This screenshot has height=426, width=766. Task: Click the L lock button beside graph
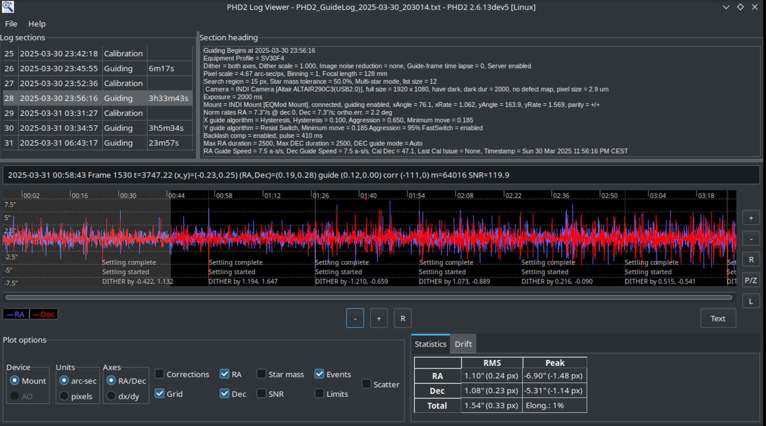click(x=751, y=301)
